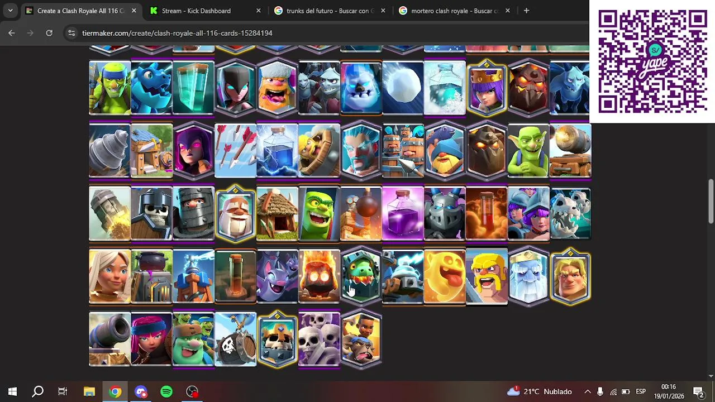Viewport: 715px width, 402px height.
Task: Select the Goblin Drill card
Action: (109, 151)
